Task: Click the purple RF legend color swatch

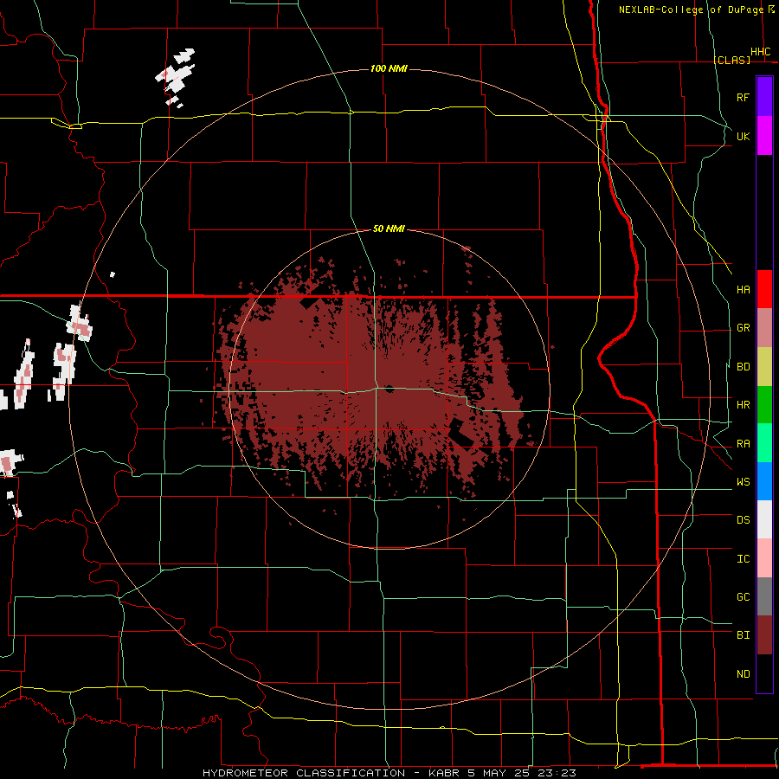Action: point(764,96)
